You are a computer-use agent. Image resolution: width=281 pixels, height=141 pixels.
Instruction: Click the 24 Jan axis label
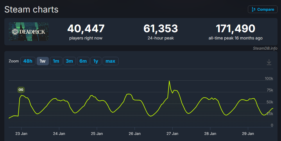pos(59,134)
